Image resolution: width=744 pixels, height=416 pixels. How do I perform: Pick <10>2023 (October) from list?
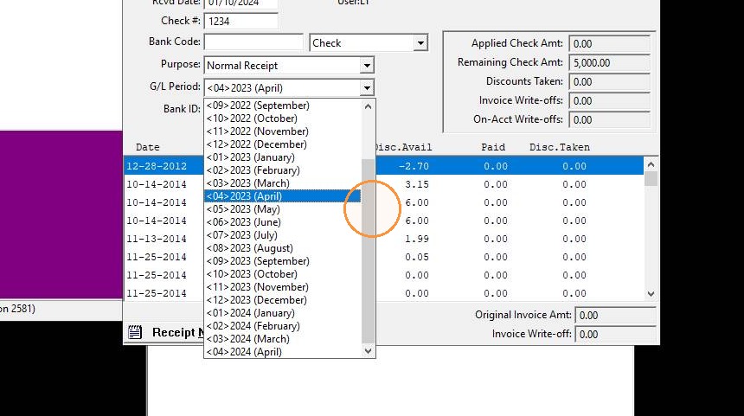point(283,274)
